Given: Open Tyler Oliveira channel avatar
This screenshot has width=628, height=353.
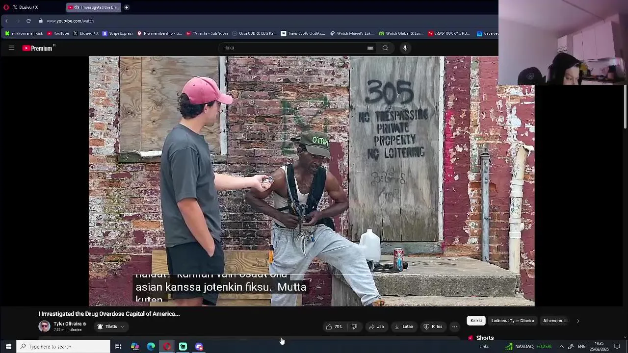Looking at the screenshot, I should tap(44, 327).
